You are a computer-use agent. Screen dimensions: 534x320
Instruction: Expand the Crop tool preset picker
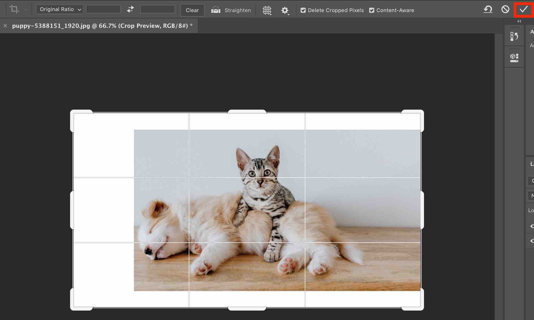25,10
